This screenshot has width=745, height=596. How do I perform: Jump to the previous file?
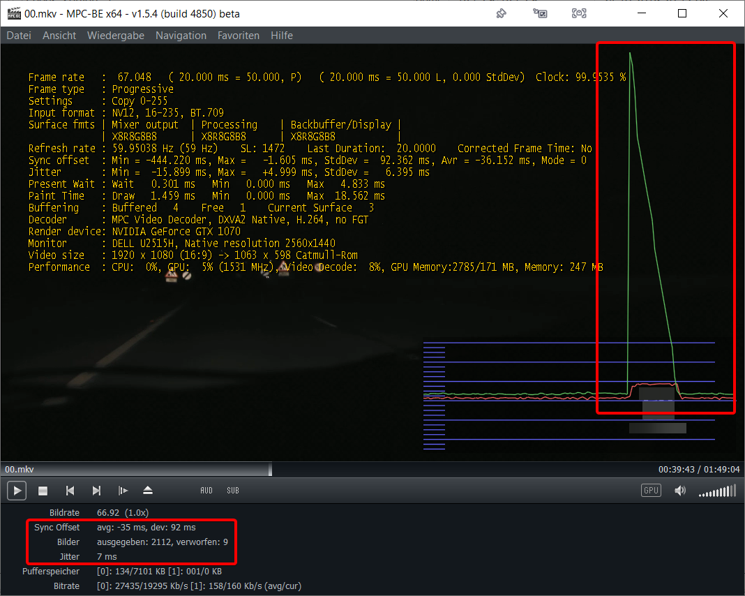tap(70, 491)
